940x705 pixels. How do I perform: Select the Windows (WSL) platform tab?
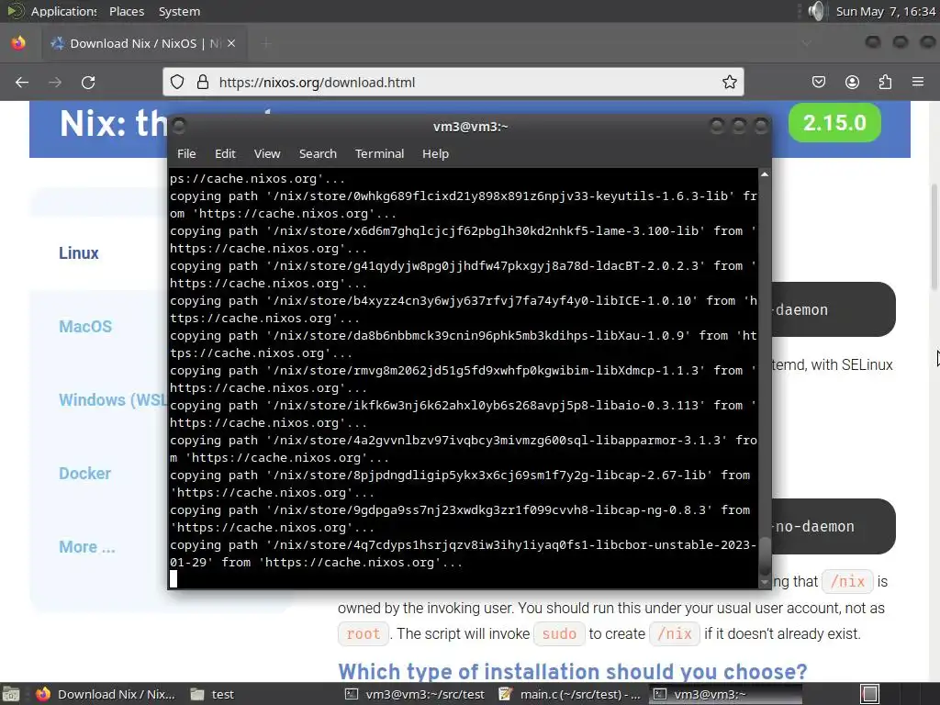(113, 400)
